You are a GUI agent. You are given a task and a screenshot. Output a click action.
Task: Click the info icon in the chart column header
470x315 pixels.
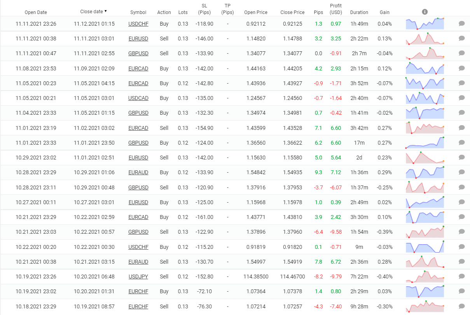point(425,12)
